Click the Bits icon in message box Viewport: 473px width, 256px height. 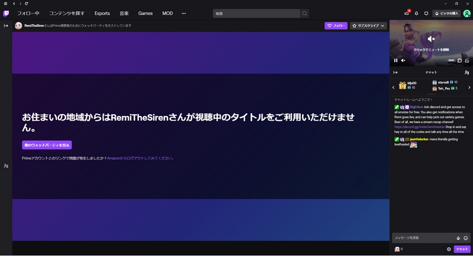[x=458, y=238]
